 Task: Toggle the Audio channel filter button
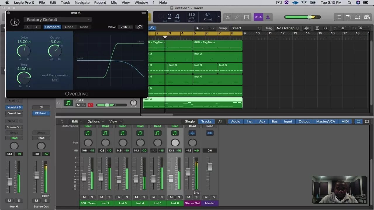click(x=236, y=121)
